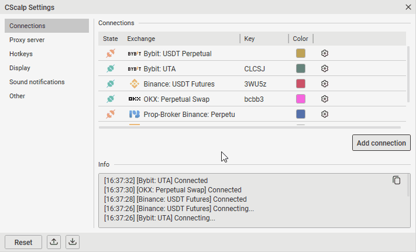Sort connections by the Exchange column header
The image size is (416, 252).
(140, 39)
